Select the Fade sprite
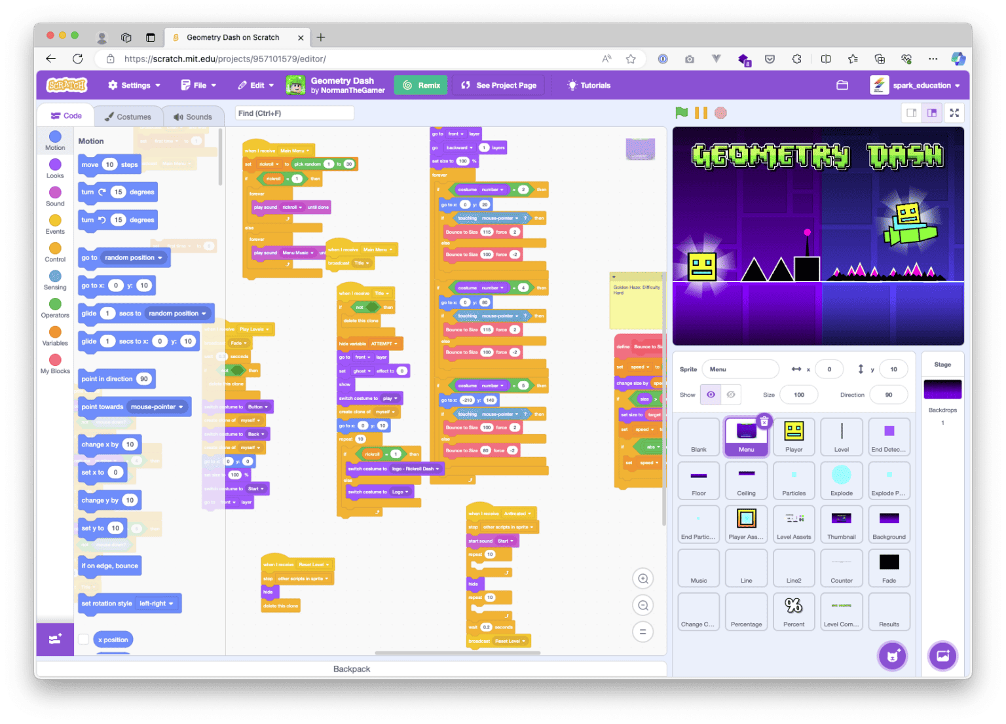Screen dimensions: 1006x724 pos(889,568)
